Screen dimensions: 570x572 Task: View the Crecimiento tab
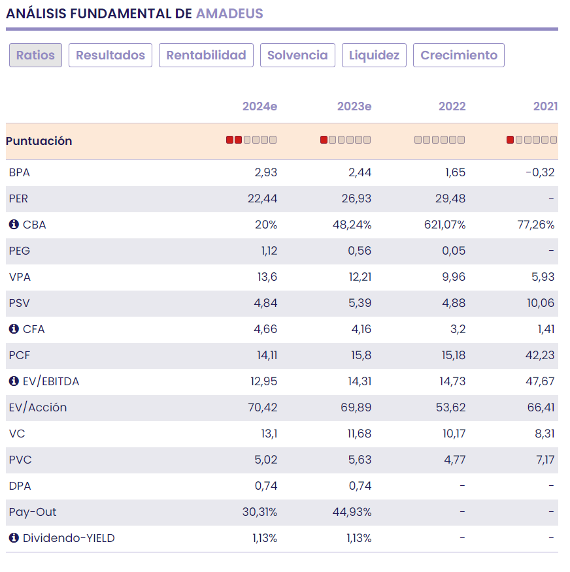(459, 56)
